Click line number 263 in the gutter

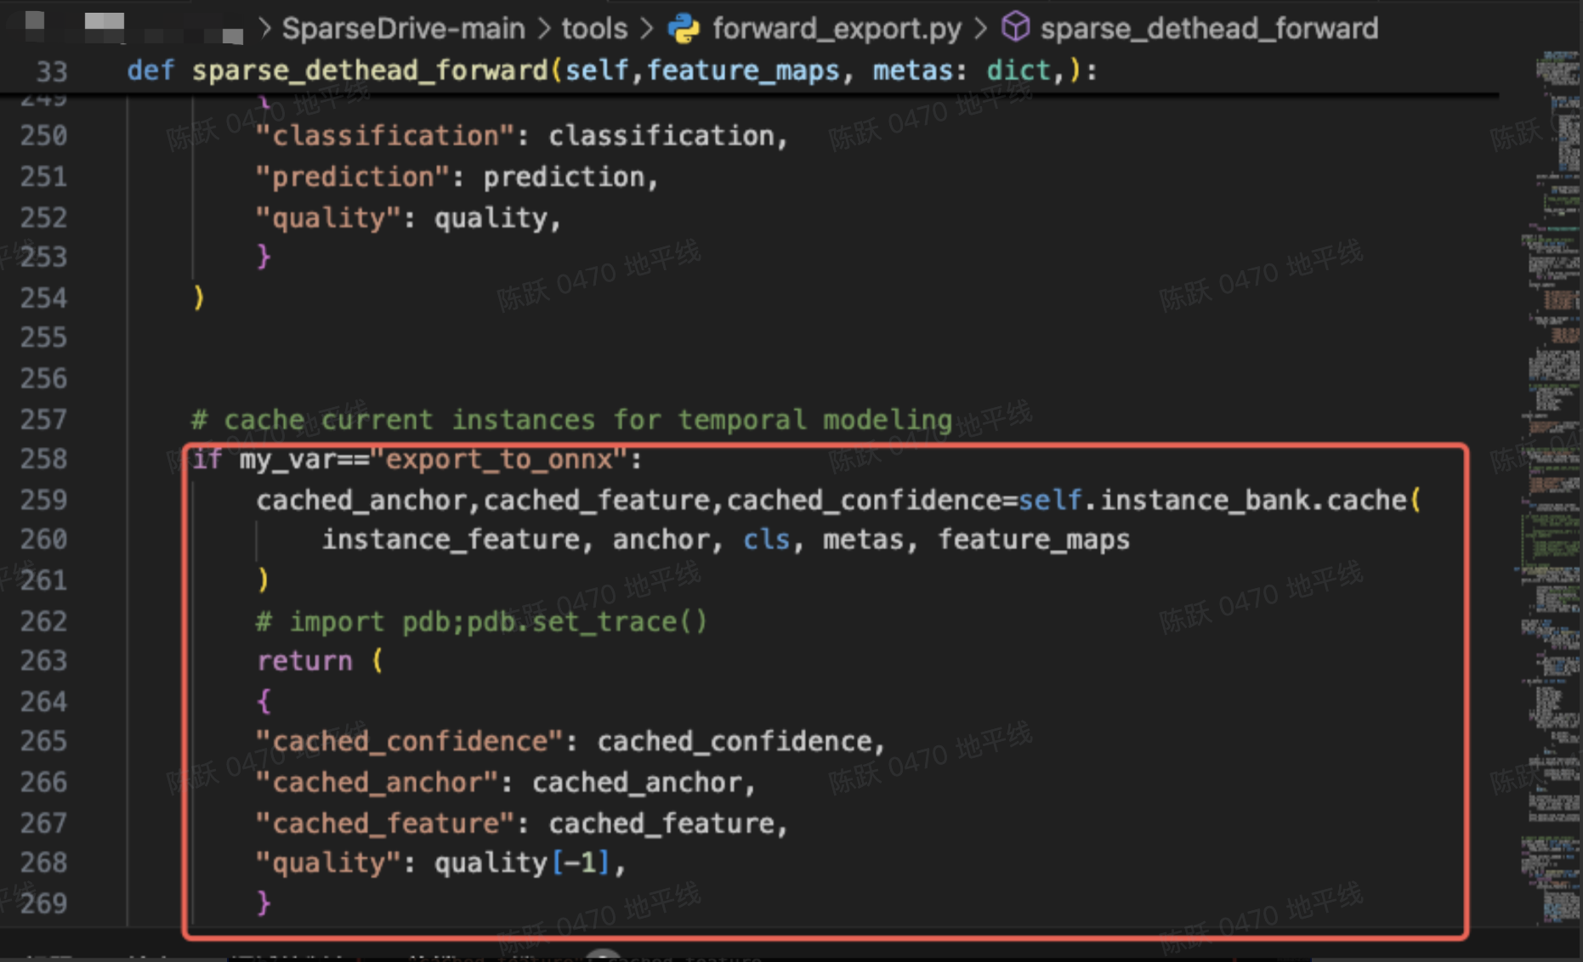tap(43, 661)
